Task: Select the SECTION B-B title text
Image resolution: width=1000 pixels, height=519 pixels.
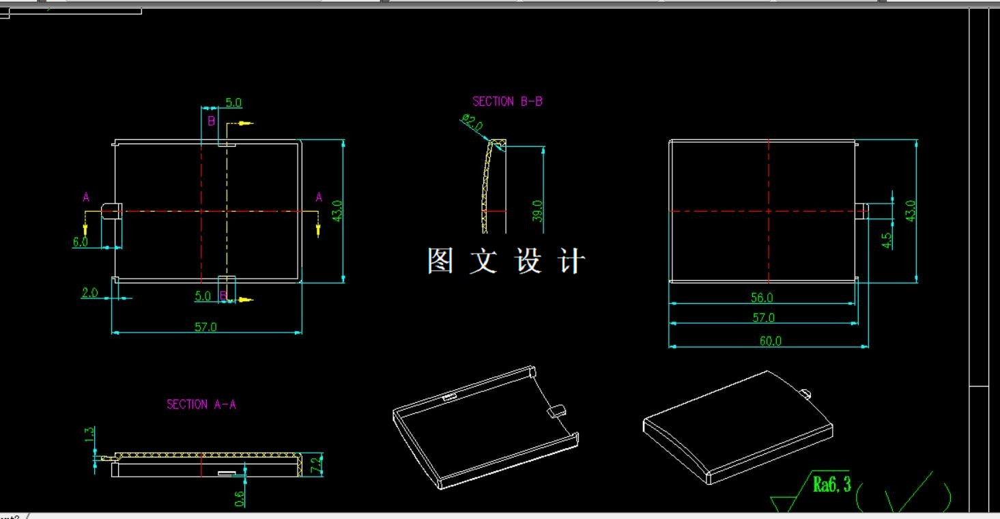Action: click(507, 101)
